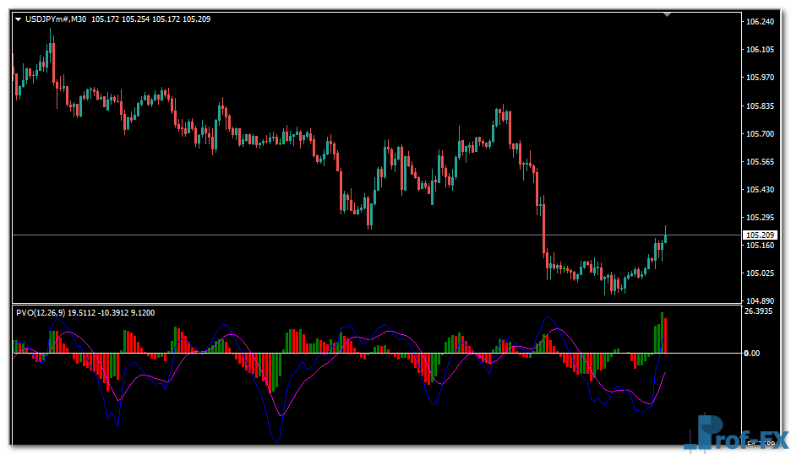Click the 105.700 price scale label
Image resolution: width=791 pixels, height=454 pixels.
(761, 133)
